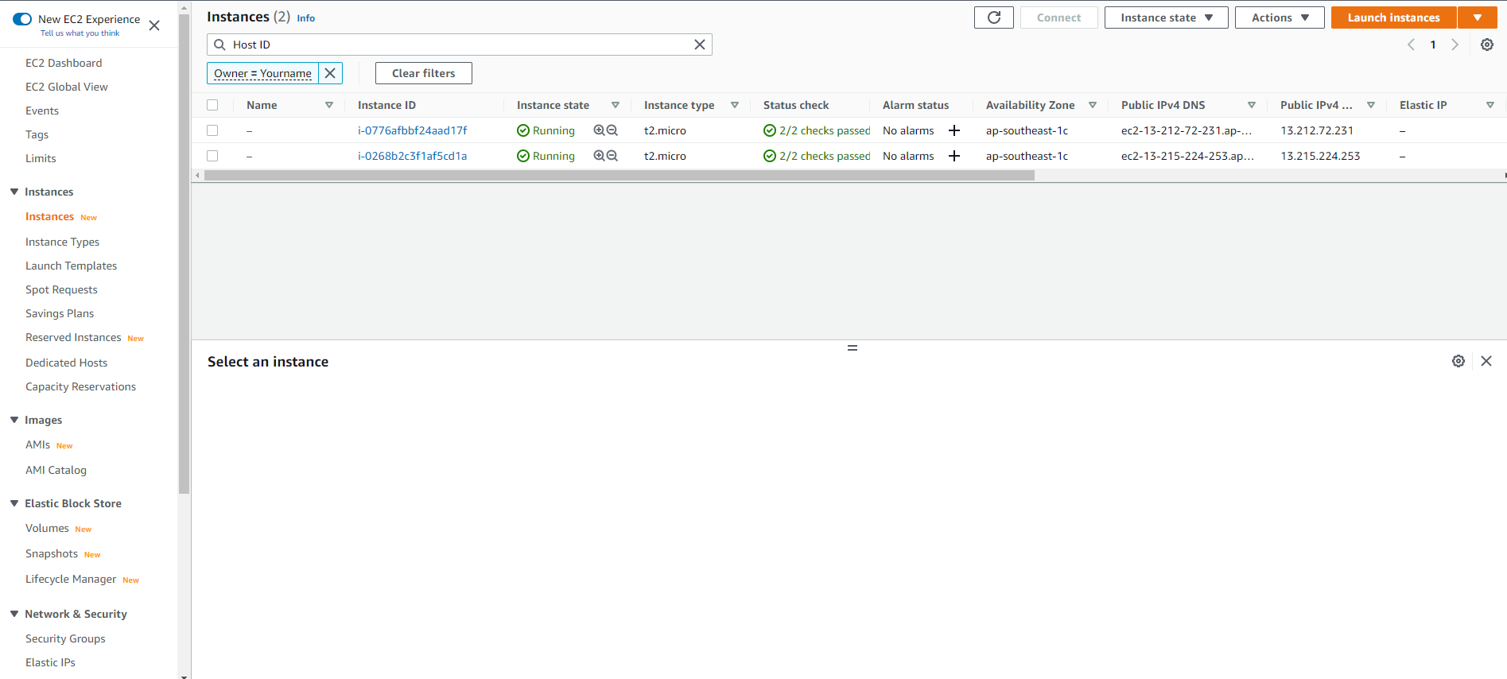Sort by Instance type column arrow

pyautogui.click(x=734, y=105)
